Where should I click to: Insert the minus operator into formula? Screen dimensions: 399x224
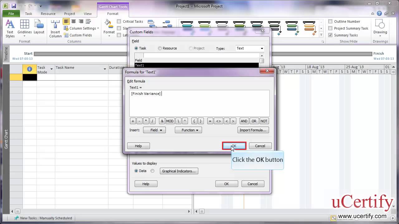point(139,121)
